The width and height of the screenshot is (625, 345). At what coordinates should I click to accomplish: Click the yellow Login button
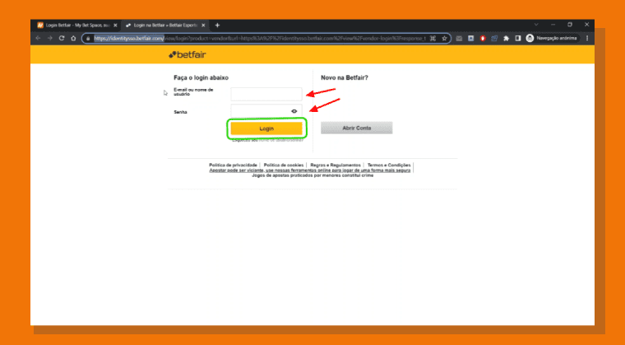pyautogui.click(x=266, y=128)
